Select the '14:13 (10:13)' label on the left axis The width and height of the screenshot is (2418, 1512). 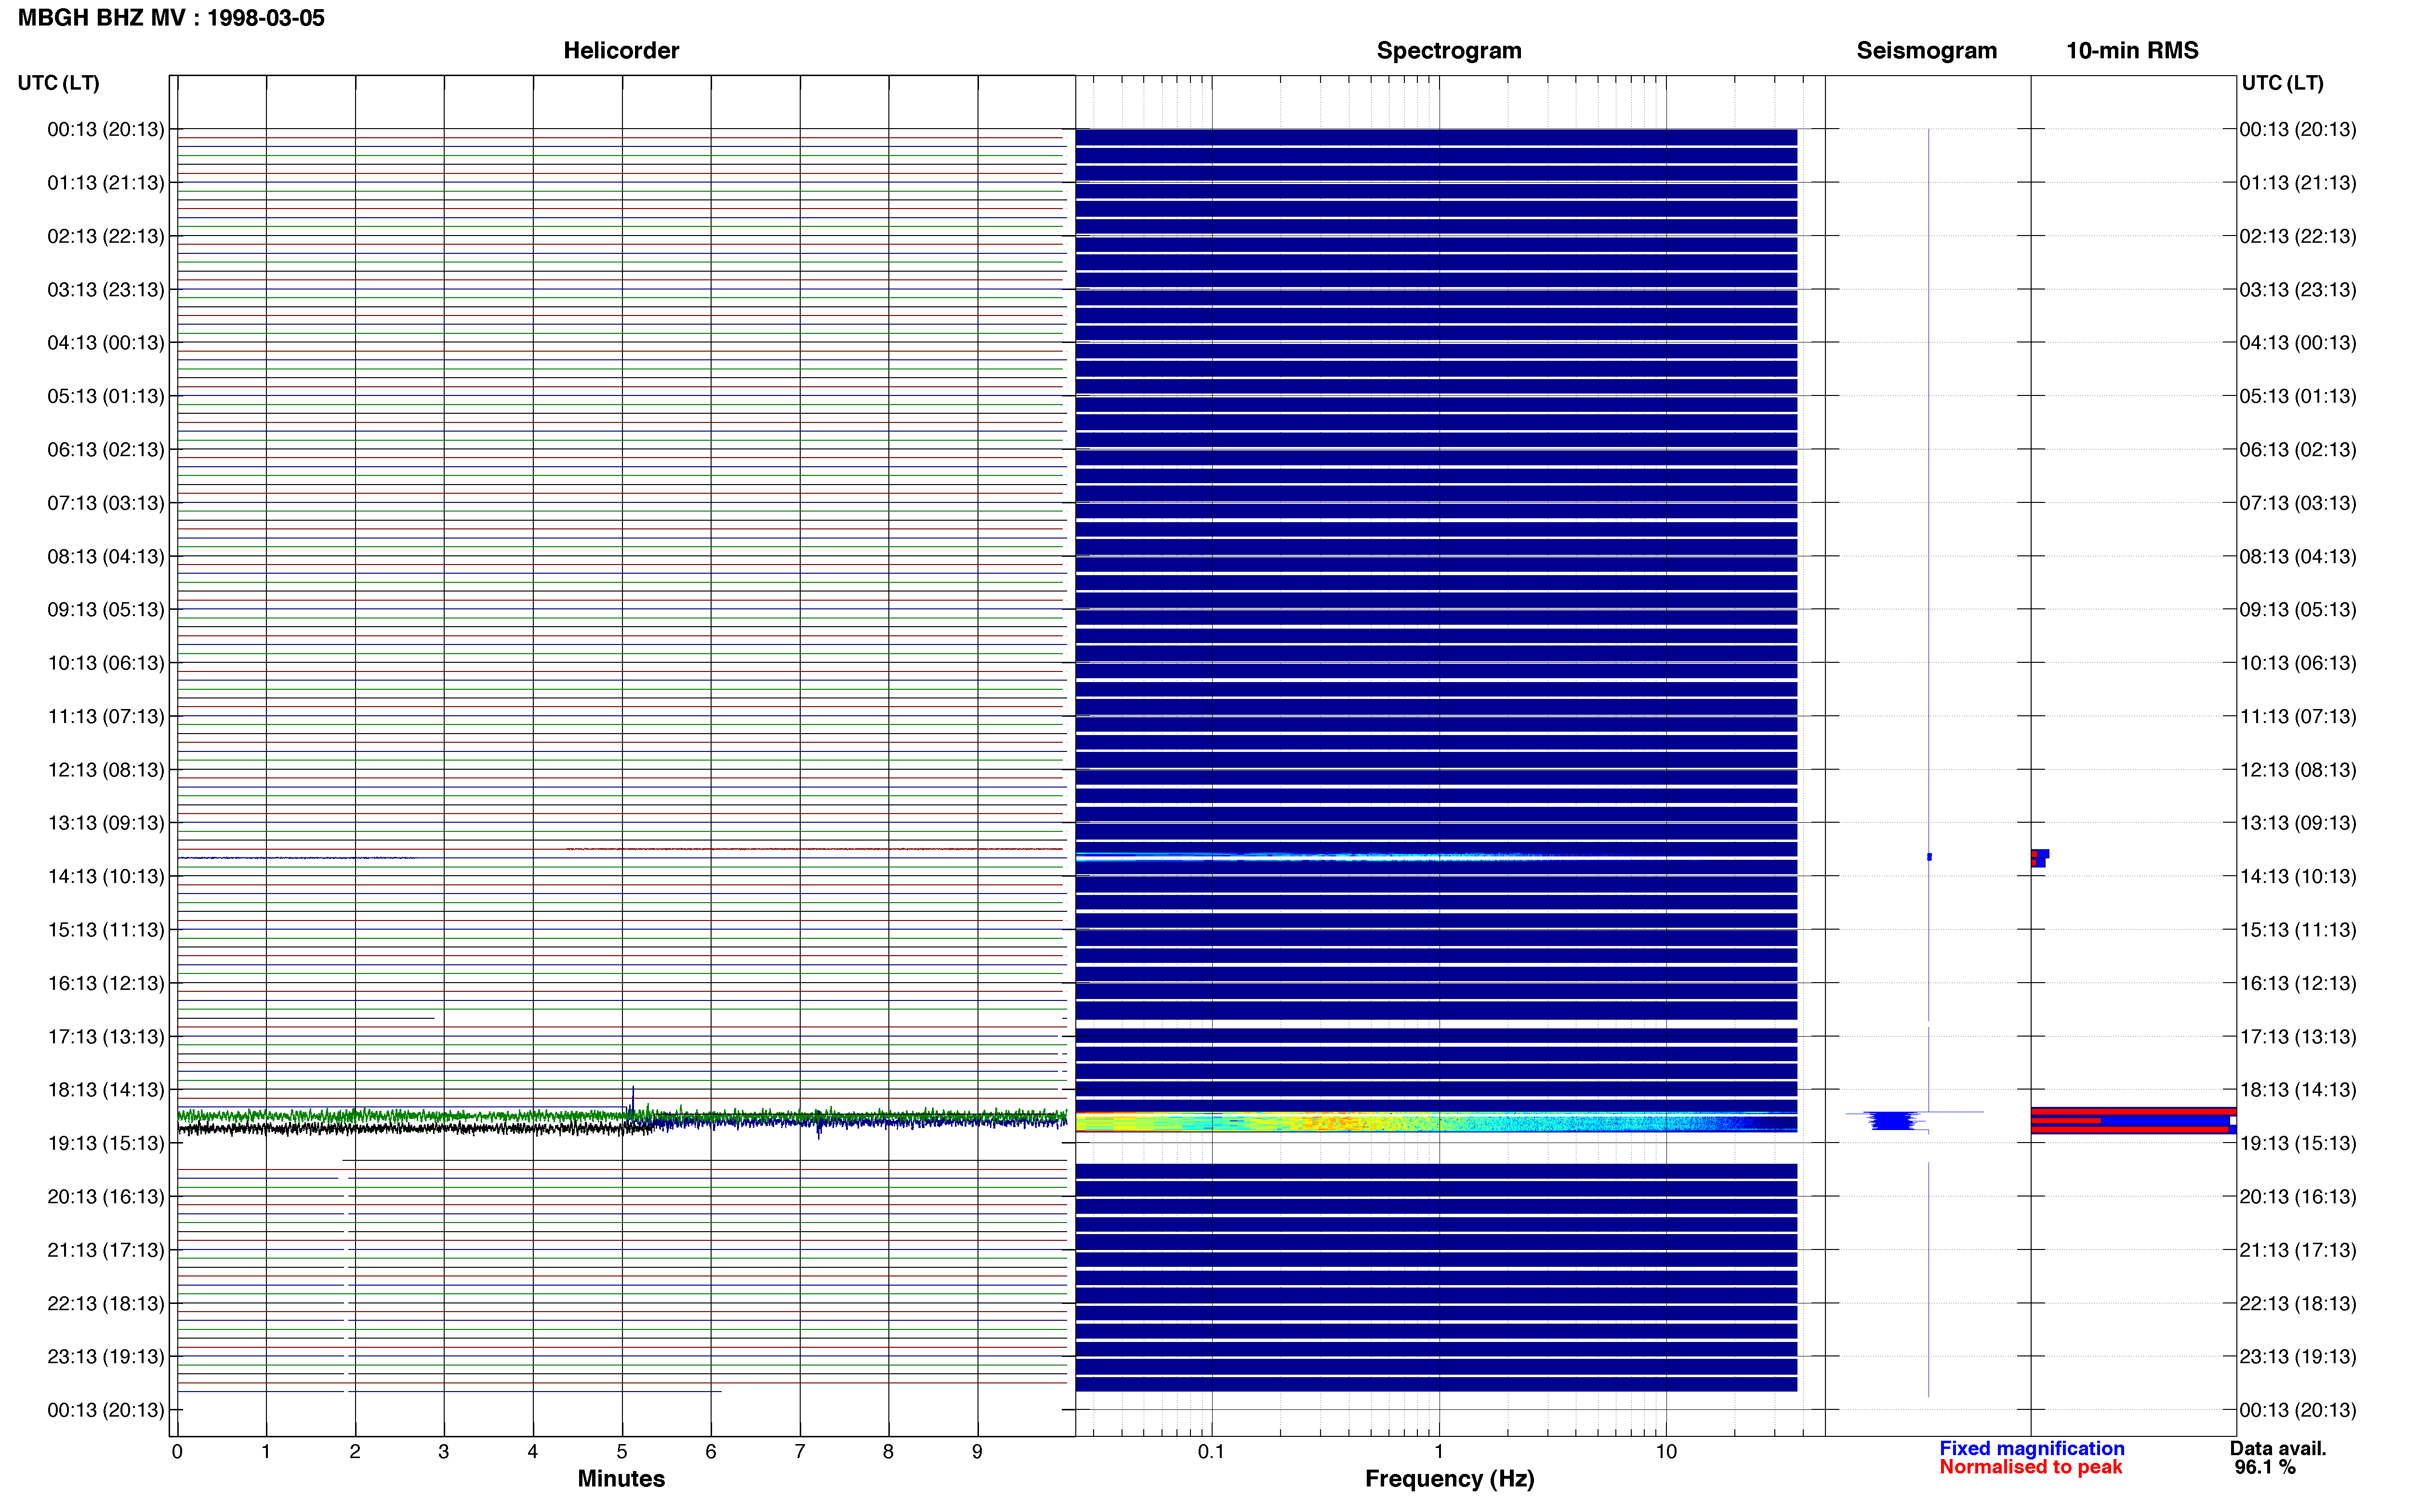pos(106,876)
